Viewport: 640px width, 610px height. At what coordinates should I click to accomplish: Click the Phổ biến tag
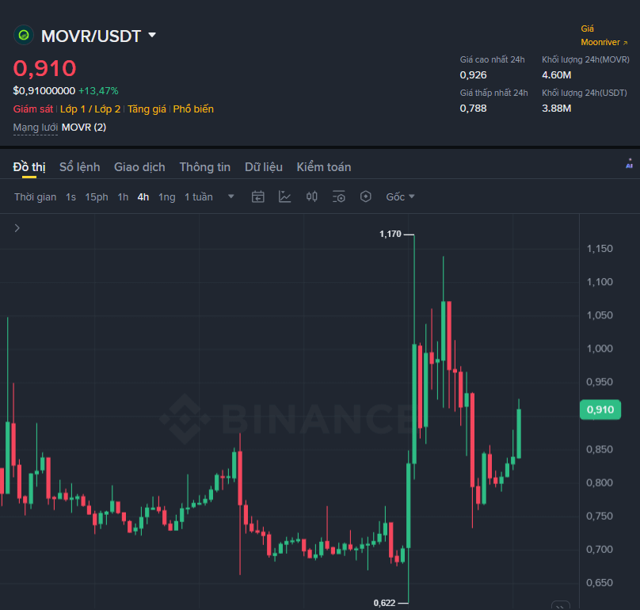tap(193, 109)
